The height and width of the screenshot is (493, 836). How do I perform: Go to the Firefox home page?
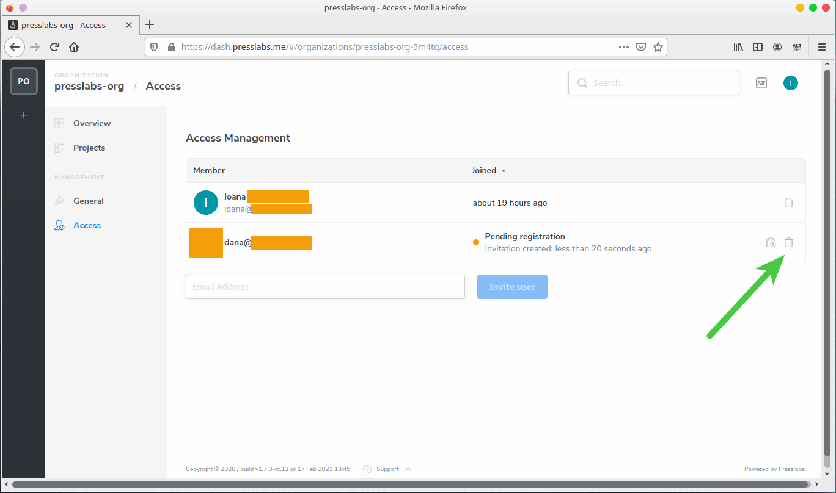74,47
